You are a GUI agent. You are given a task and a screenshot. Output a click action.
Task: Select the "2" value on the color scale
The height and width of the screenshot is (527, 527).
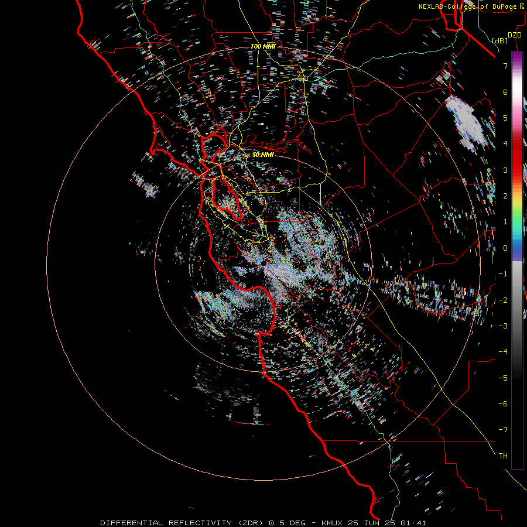505,196
